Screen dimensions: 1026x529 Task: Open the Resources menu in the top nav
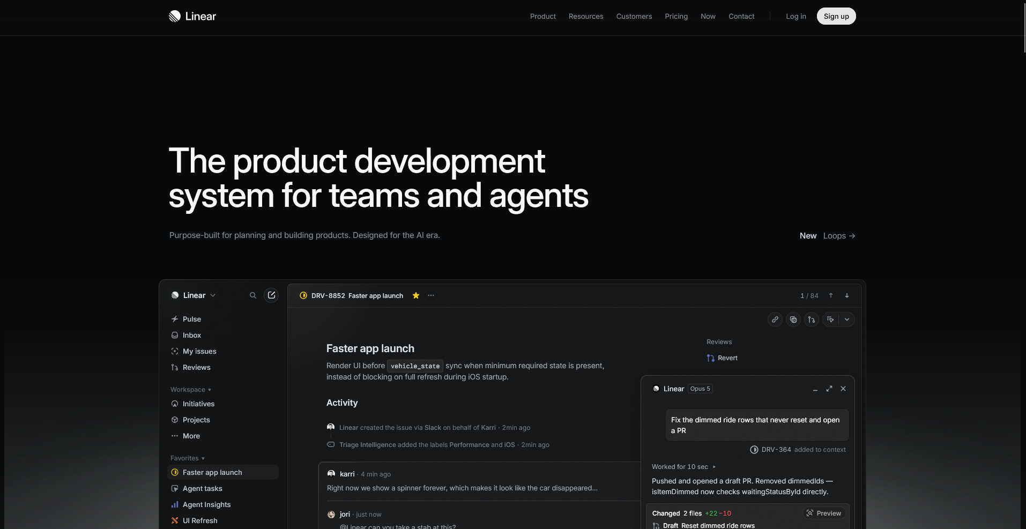pyautogui.click(x=586, y=16)
